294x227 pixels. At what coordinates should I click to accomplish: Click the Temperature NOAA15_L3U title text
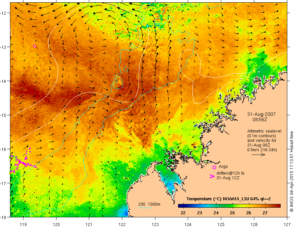pos(229,199)
